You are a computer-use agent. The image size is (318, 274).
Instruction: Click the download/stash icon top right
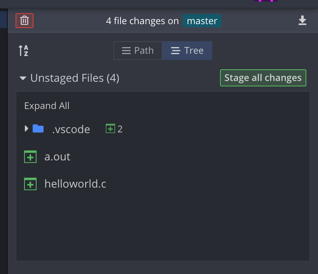[x=302, y=21]
